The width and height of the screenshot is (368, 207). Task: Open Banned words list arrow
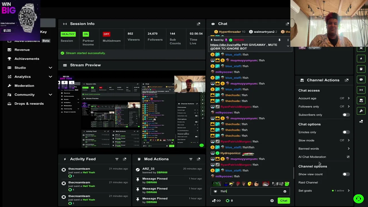click(348, 149)
